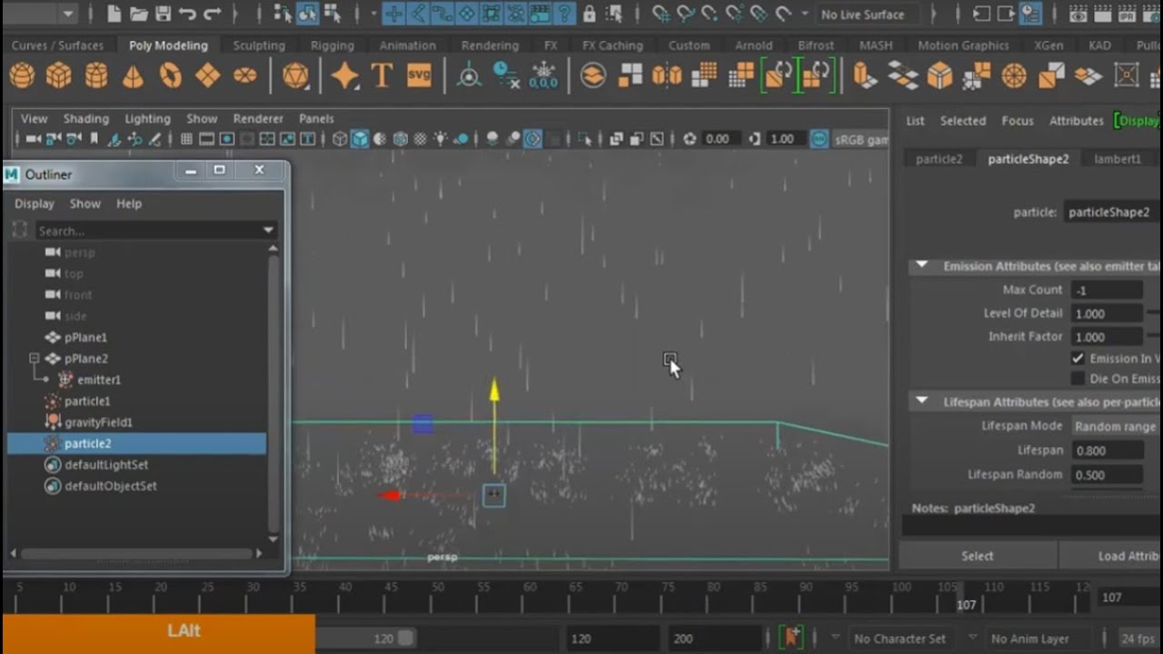This screenshot has width=1163, height=654.
Task: Toggle the viewport grid display
Action: [186, 139]
